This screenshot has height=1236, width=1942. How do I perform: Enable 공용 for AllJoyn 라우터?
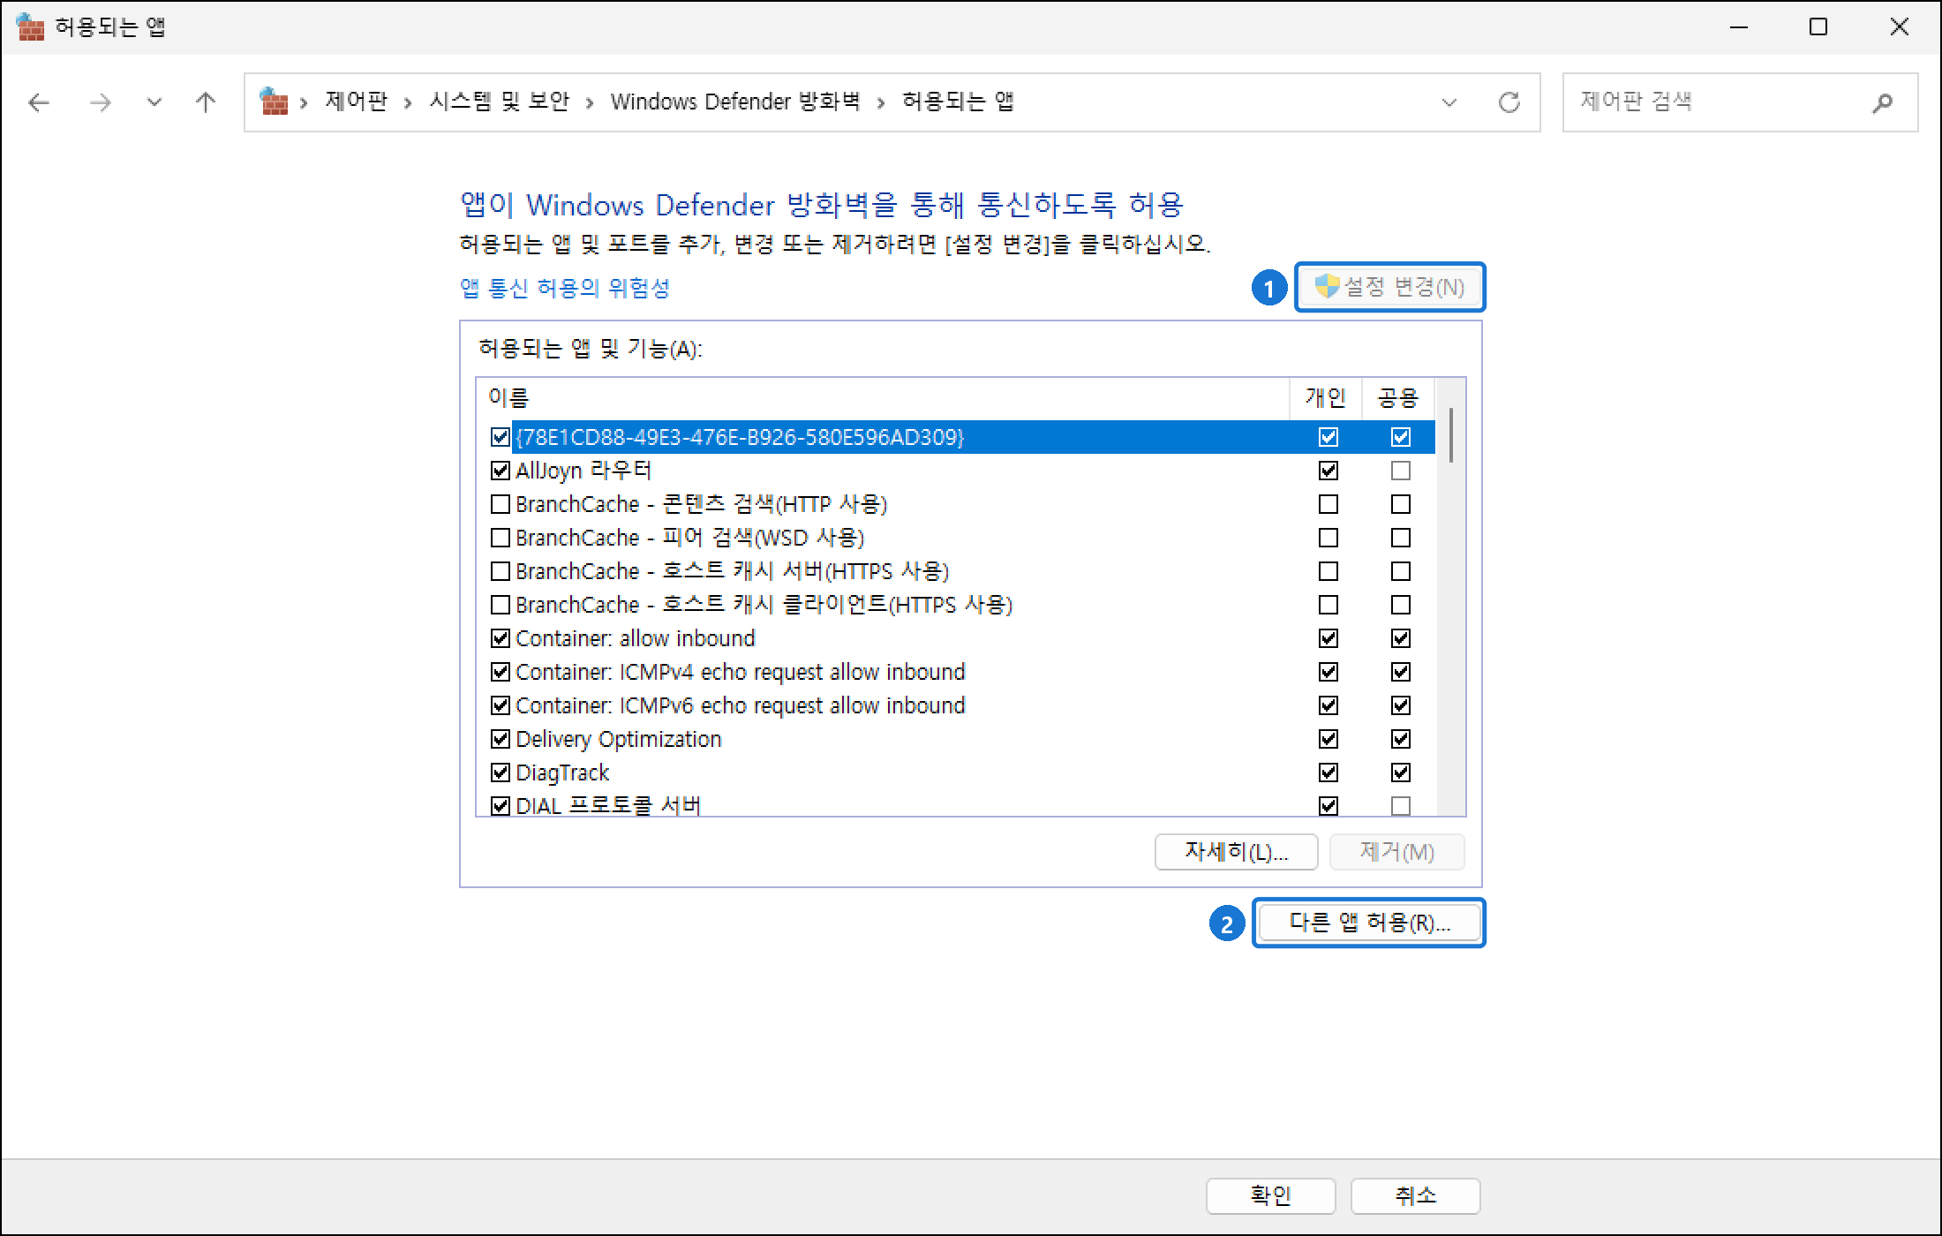tap(1401, 471)
